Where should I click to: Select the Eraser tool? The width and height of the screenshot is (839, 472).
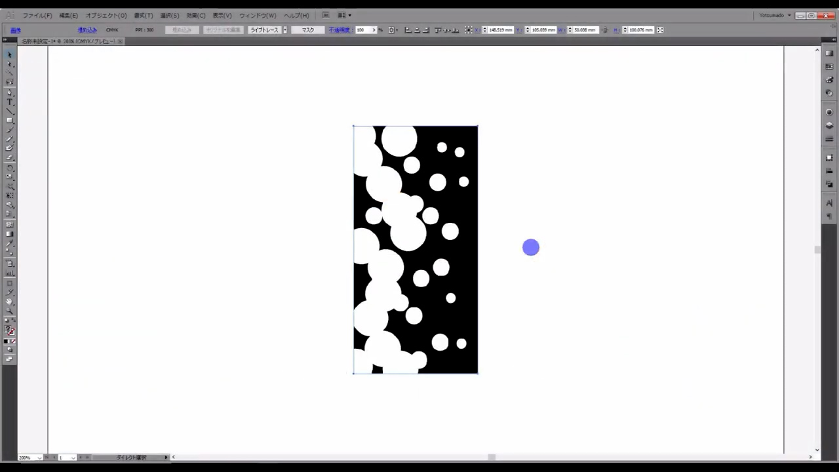click(9, 158)
